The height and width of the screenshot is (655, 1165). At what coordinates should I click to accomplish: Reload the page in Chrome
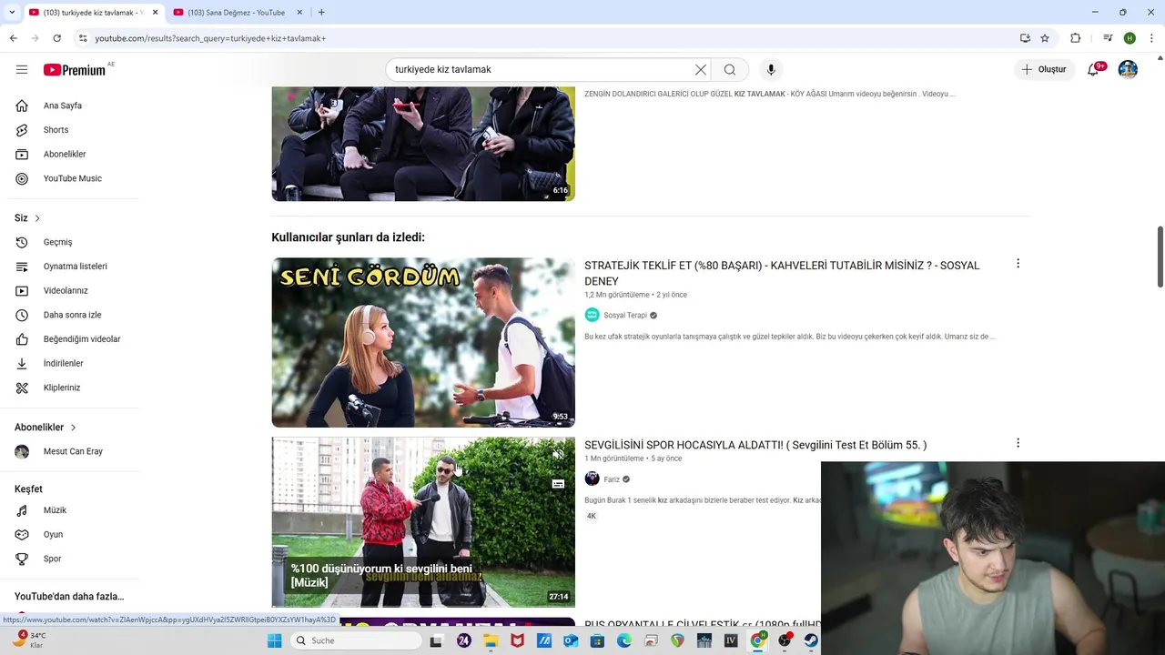(56, 38)
